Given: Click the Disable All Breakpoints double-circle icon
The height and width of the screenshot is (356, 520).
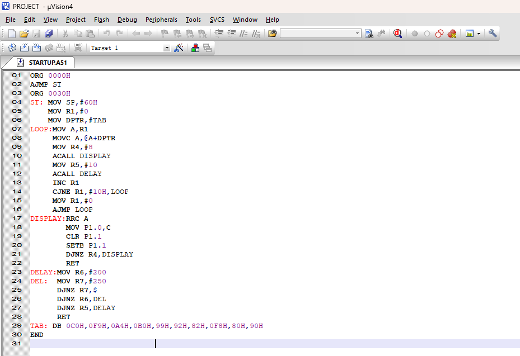Looking at the screenshot, I should 439,34.
